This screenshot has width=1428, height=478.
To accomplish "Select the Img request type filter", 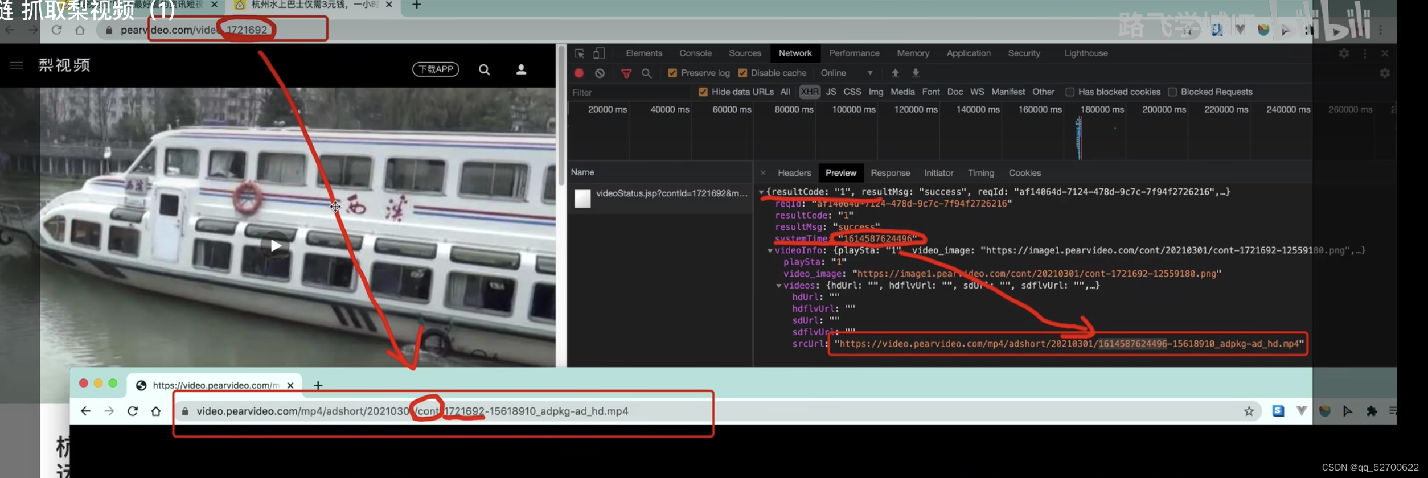I will point(876,92).
